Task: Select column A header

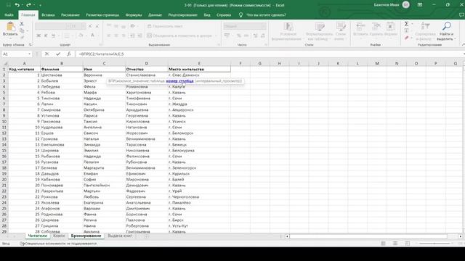Action: click(24, 63)
